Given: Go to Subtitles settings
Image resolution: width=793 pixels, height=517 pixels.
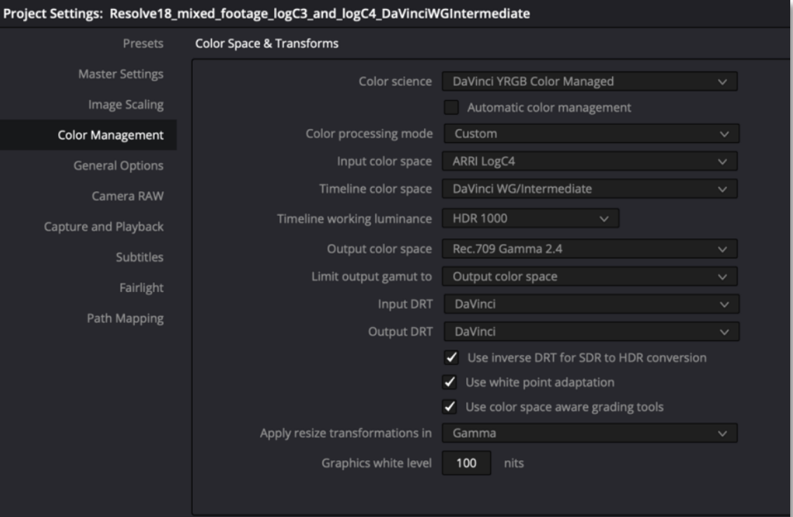Looking at the screenshot, I should coord(140,257).
